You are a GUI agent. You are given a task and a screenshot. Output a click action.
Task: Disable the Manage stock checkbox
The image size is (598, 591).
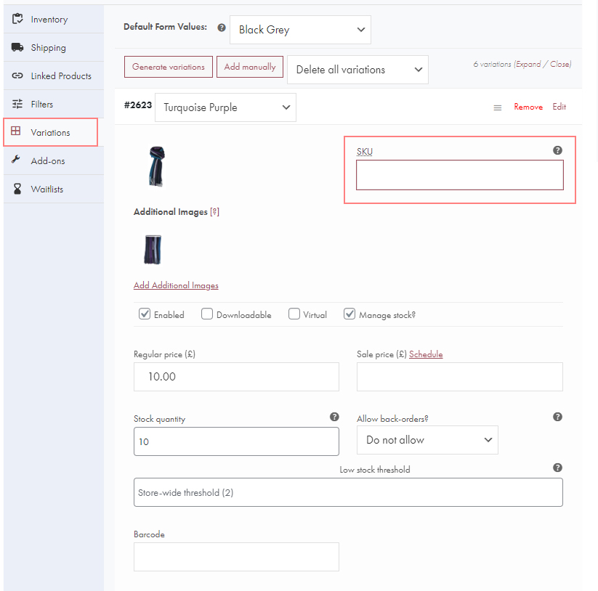(x=349, y=314)
